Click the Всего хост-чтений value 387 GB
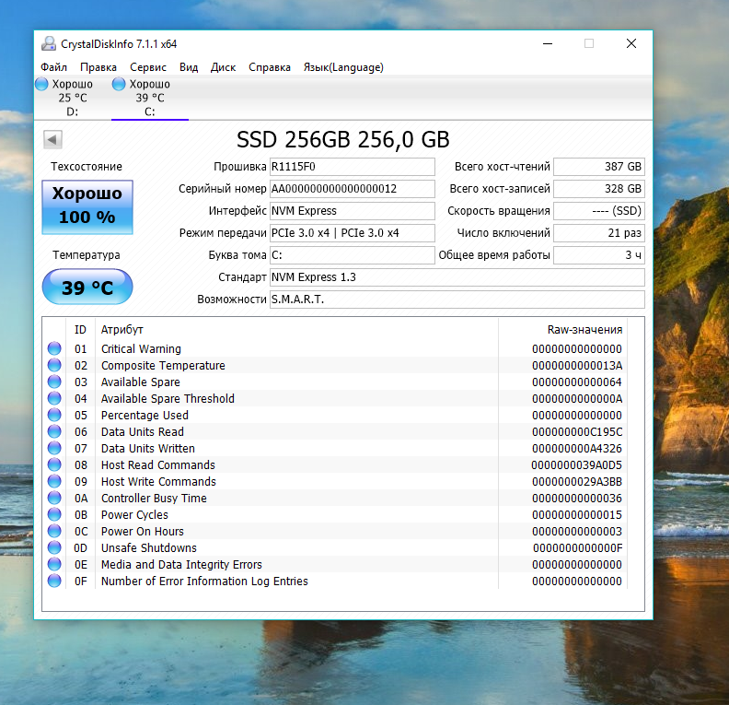 coord(599,167)
